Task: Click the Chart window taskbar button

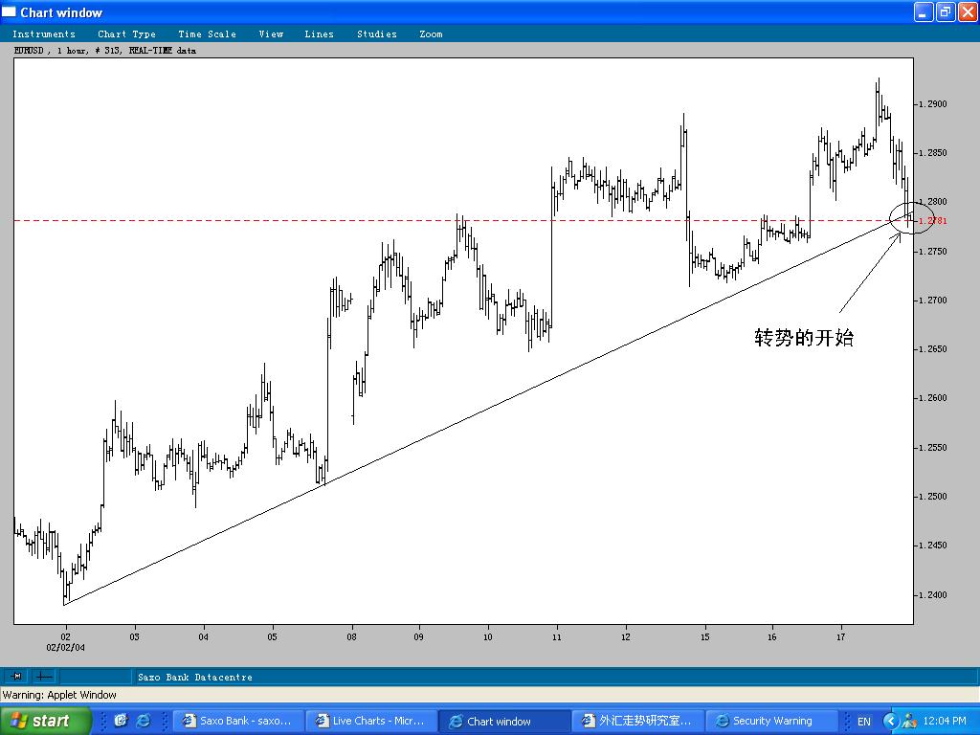Action: tap(503, 721)
